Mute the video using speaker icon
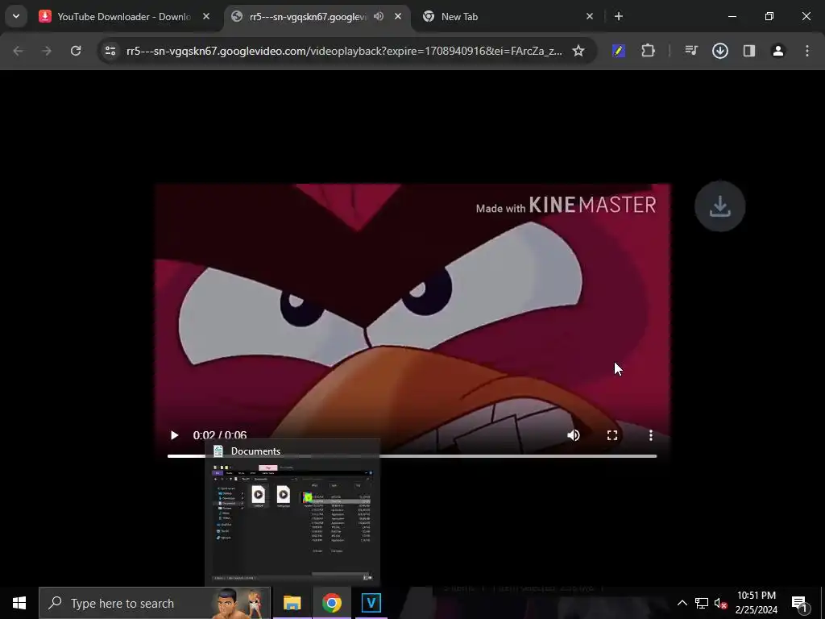This screenshot has width=825, height=619. point(574,435)
